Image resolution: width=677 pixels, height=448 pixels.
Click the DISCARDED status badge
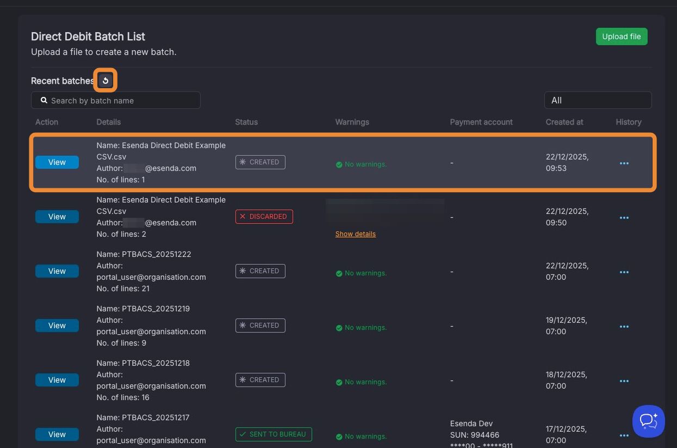(264, 217)
